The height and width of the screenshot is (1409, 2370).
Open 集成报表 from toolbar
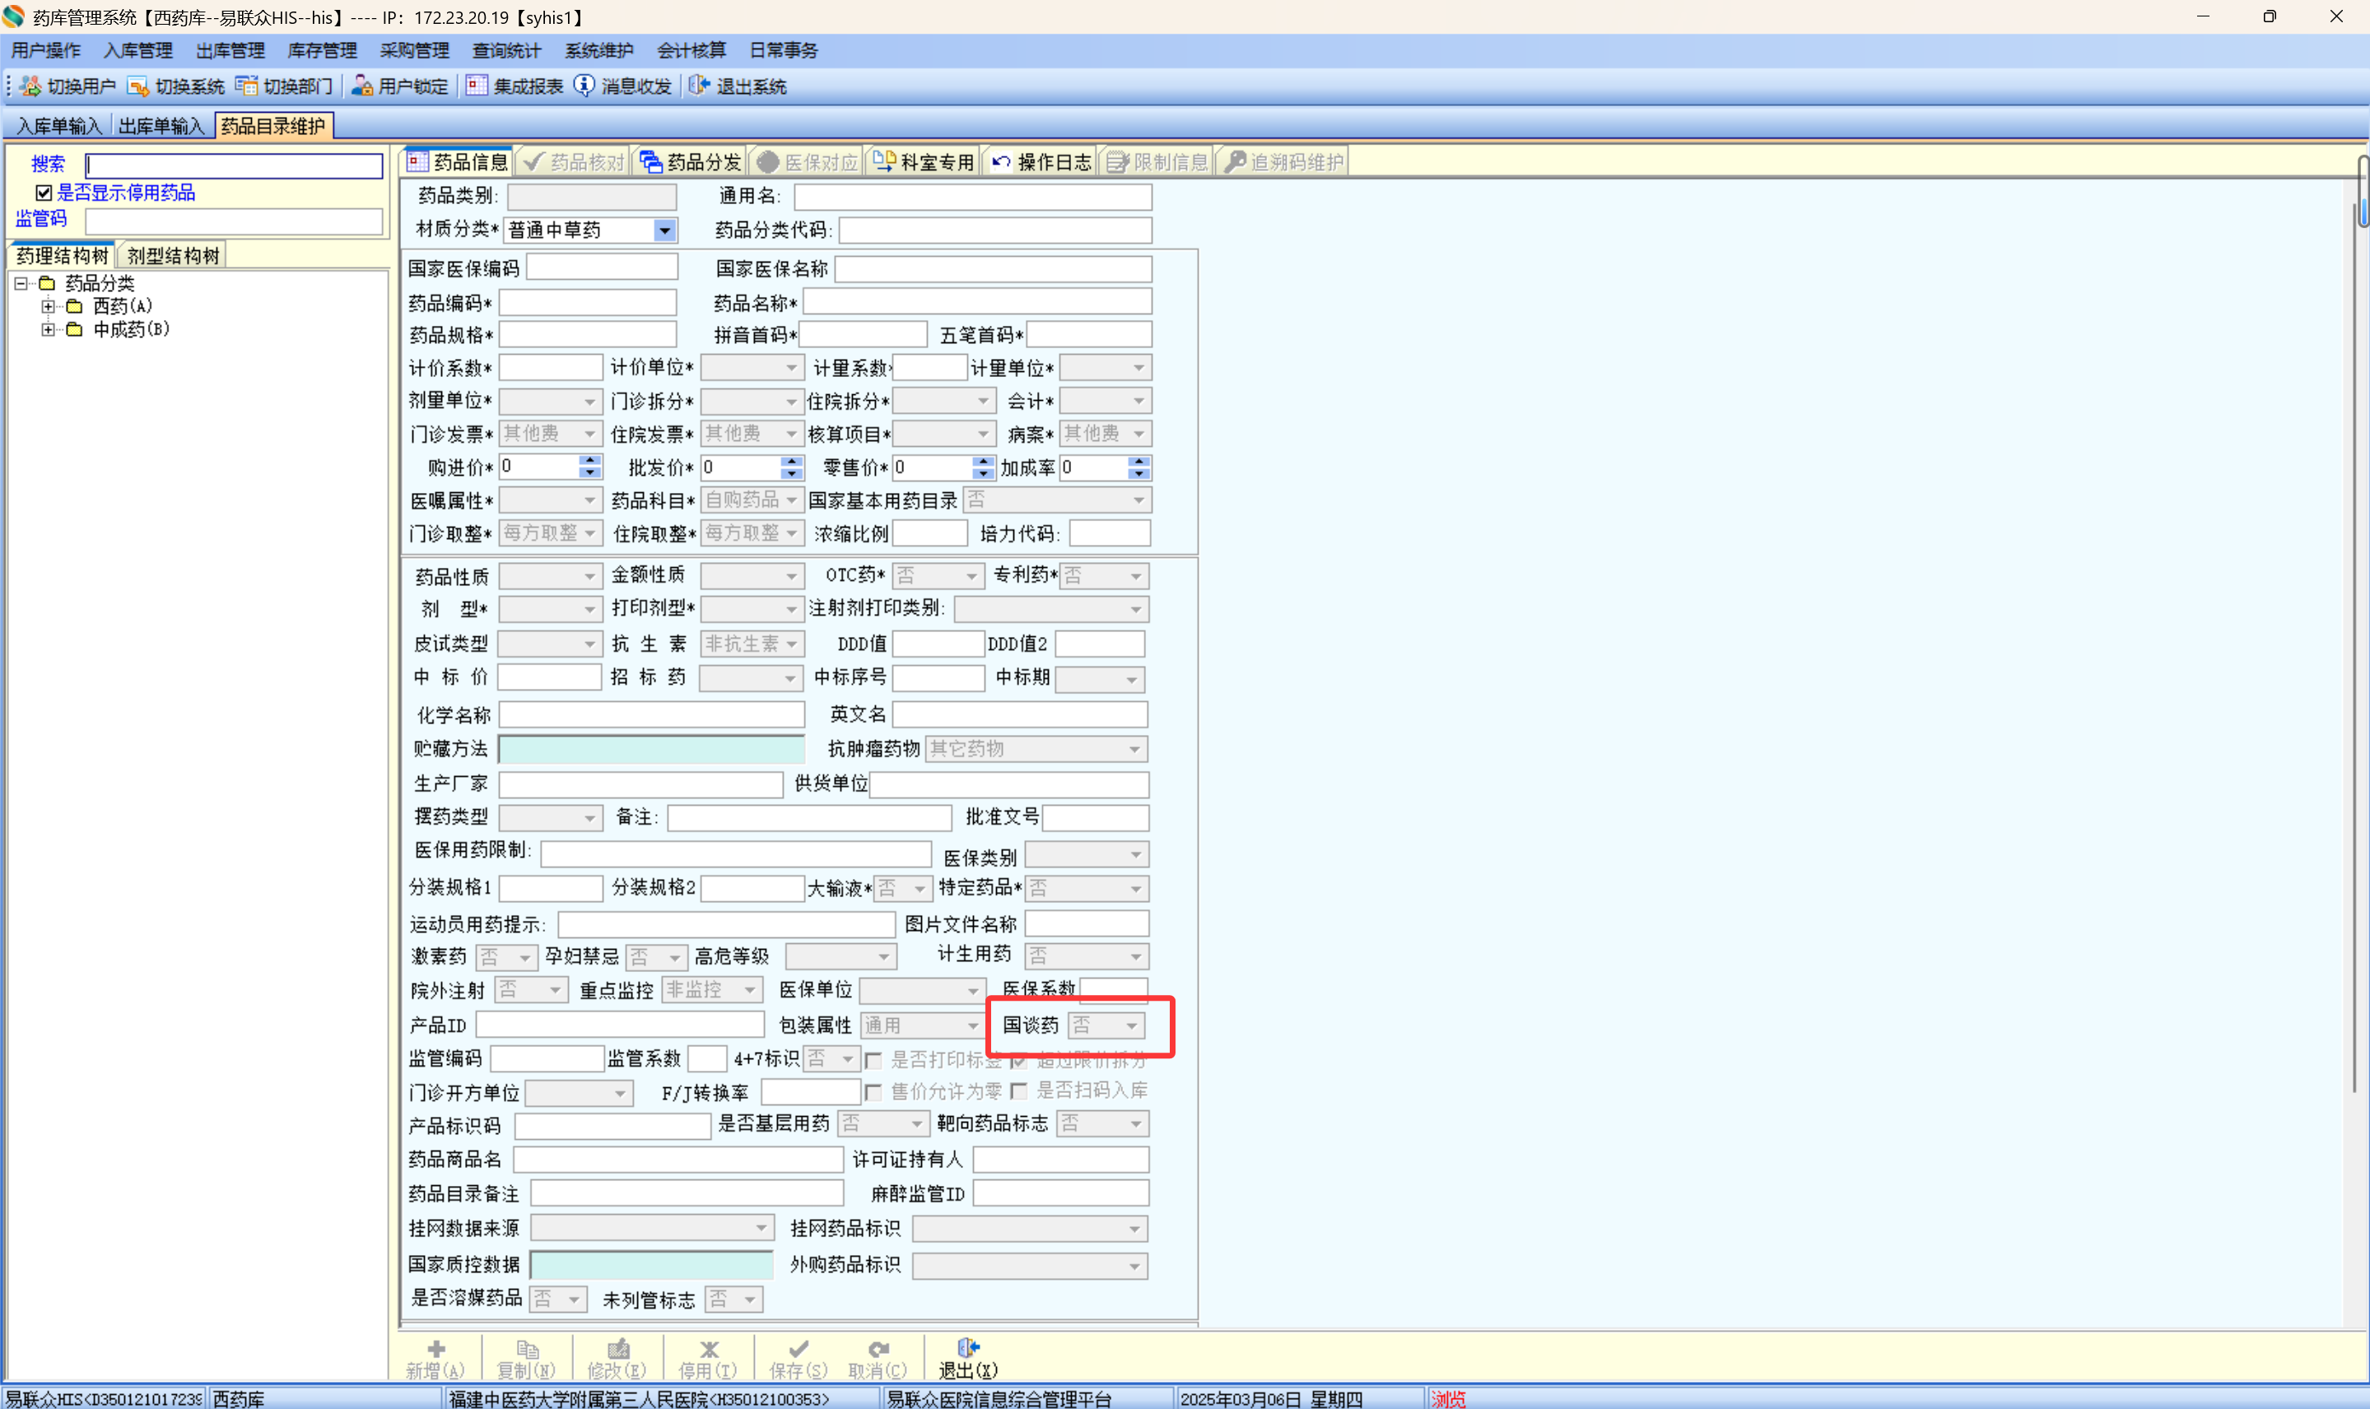(477, 86)
